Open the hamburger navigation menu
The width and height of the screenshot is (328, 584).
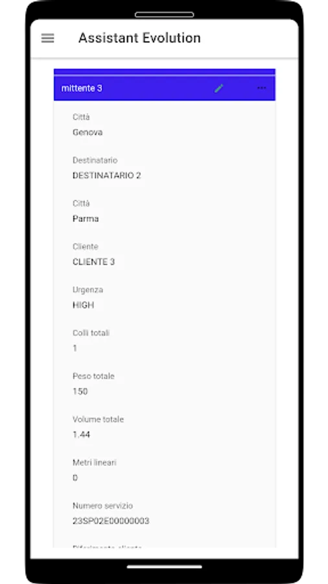(47, 38)
